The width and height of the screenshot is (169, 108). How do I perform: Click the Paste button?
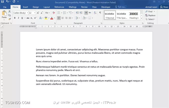4,15
